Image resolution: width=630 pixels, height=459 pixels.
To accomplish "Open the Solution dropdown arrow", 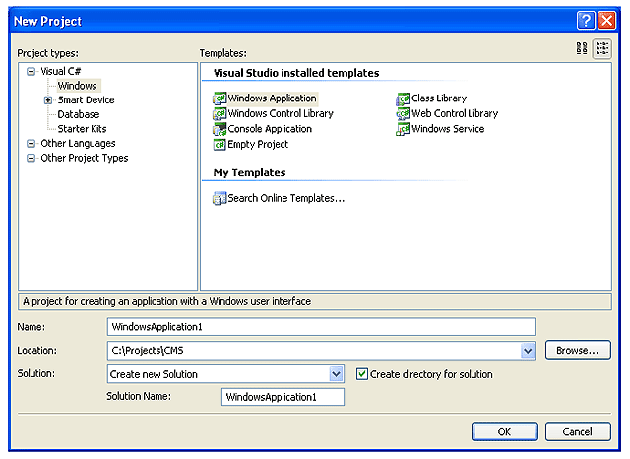I will click(x=337, y=374).
